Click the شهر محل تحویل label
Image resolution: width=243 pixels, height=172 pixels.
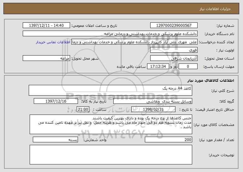tap(85, 59)
